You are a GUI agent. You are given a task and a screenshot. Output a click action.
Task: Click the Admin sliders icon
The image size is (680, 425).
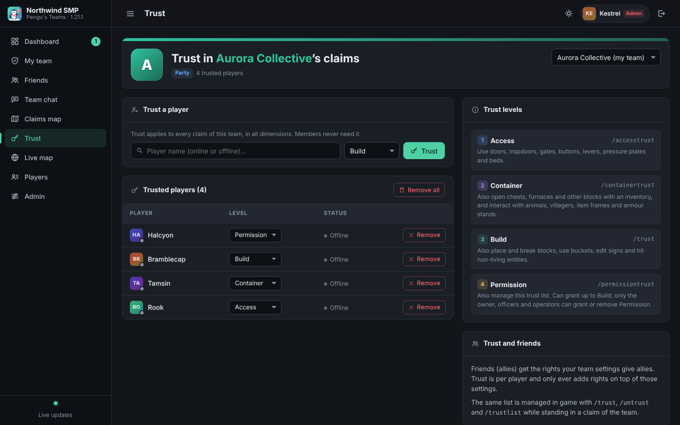(15, 196)
